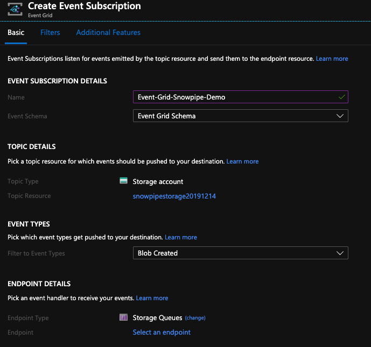Open Learn more link under Event Types

click(181, 237)
